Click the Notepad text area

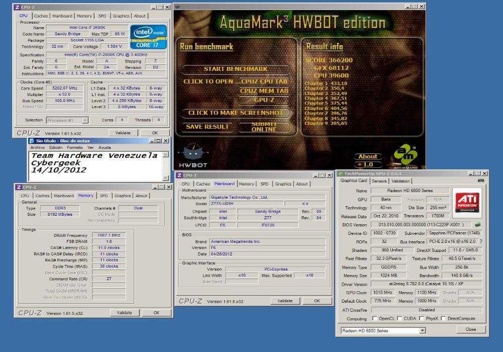click(96, 166)
